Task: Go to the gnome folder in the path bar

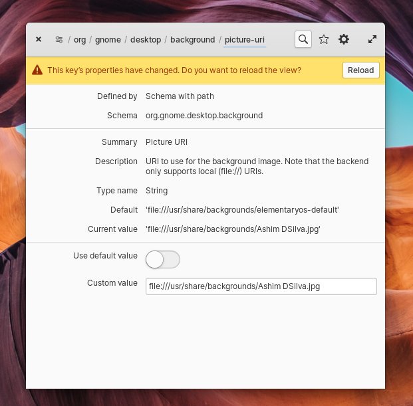Action: coord(108,40)
